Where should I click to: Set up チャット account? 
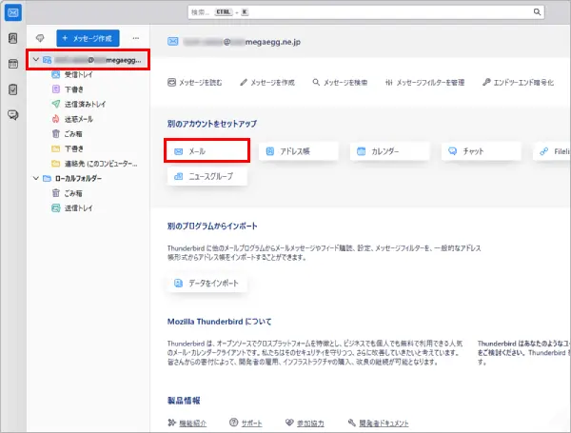[481, 151]
